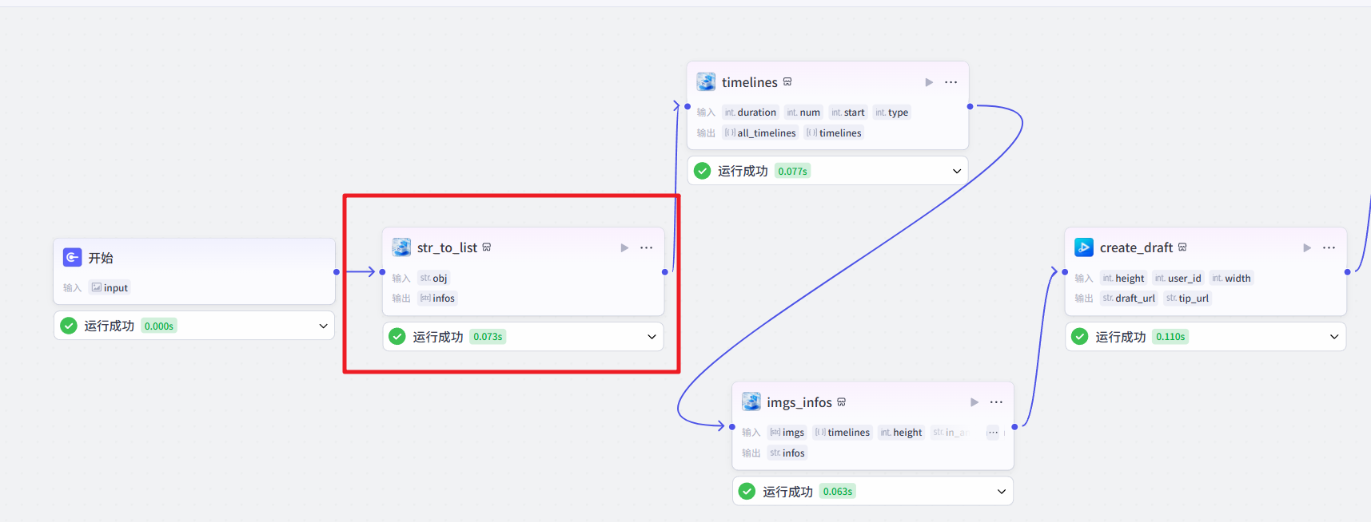Open the three-dot menu on str_to_list node
This screenshot has width=1371, height=522.
[x=646, y=248]
